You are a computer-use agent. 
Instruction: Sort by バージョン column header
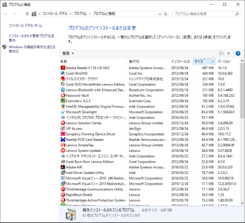(227, 61)
